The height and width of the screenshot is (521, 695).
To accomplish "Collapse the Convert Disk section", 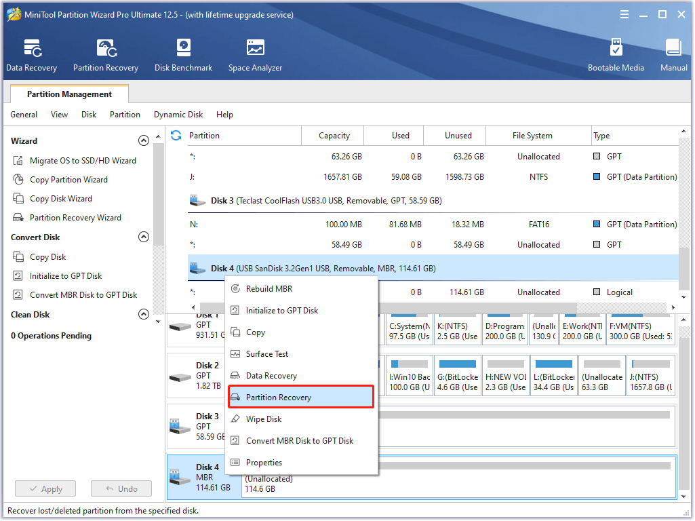I will pos(144,237).
